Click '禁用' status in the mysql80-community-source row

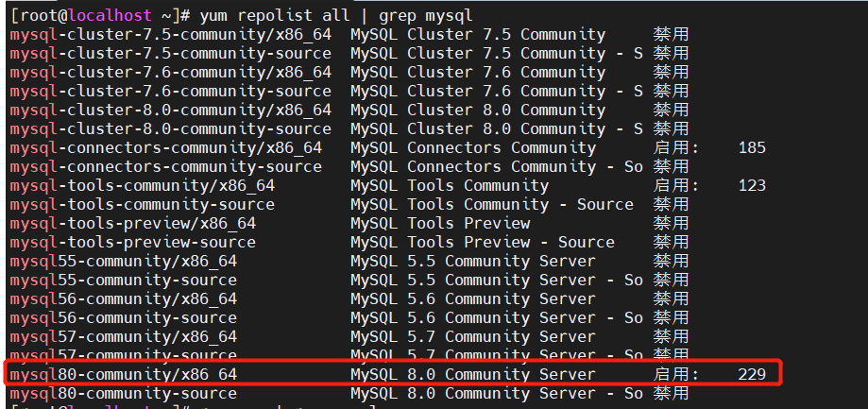(671, 394)
